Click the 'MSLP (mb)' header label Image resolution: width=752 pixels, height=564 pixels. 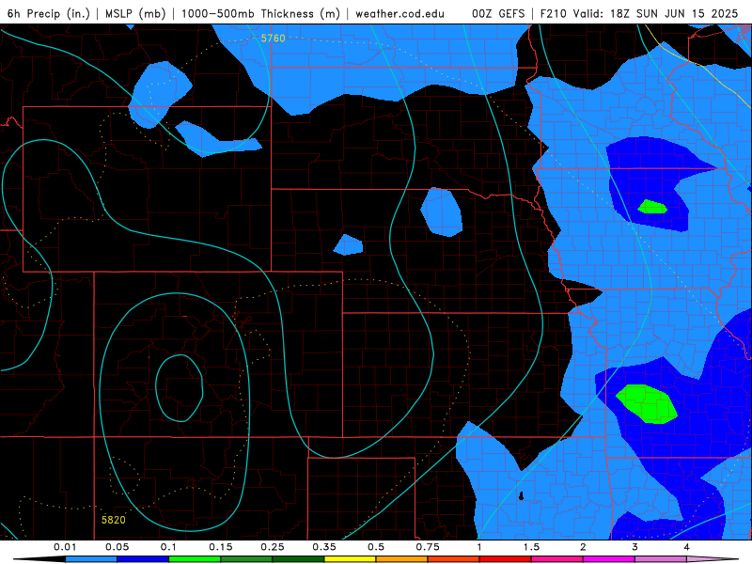(x=135, y=13)
